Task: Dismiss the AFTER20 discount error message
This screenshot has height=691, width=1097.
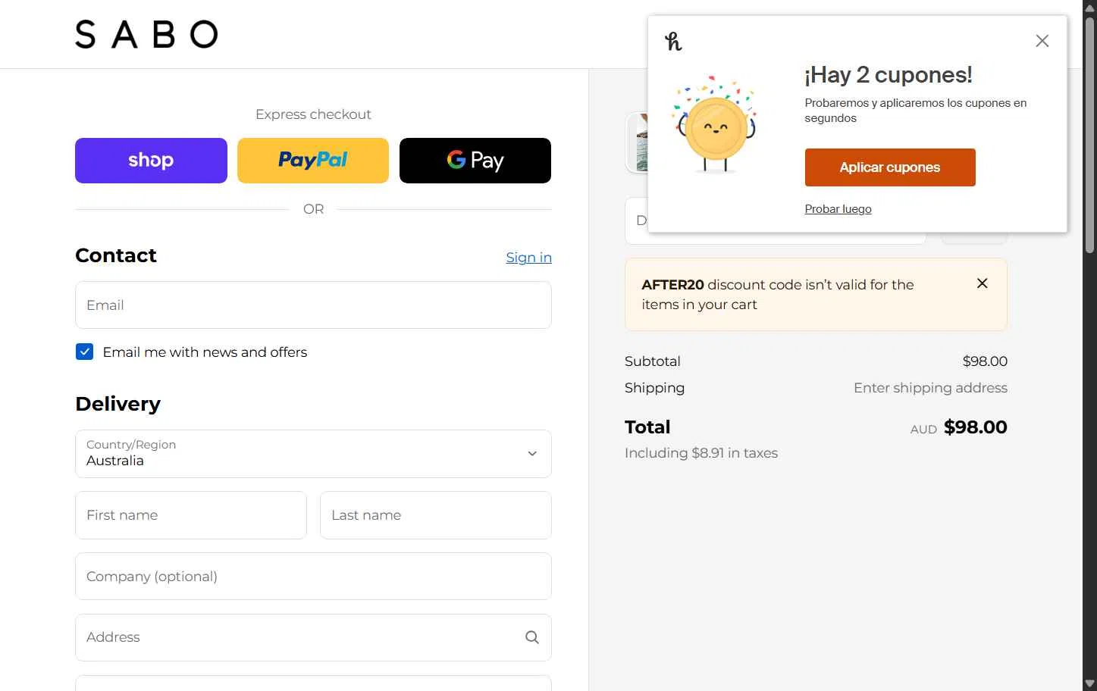Action: pyautogui.click(x=982, y=283)
